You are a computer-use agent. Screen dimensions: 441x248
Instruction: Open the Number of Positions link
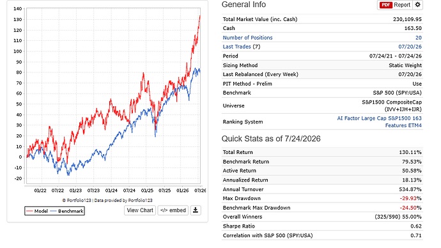coord(247,38)
